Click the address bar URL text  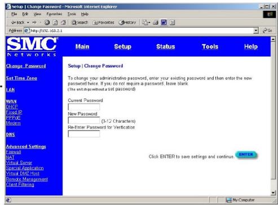pyautogui.click(x=46, y=30)
